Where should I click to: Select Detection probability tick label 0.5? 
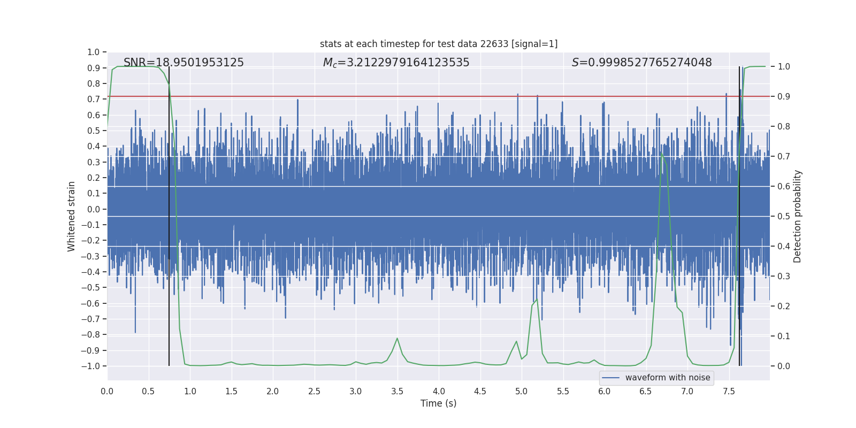(x=784, y=217)
